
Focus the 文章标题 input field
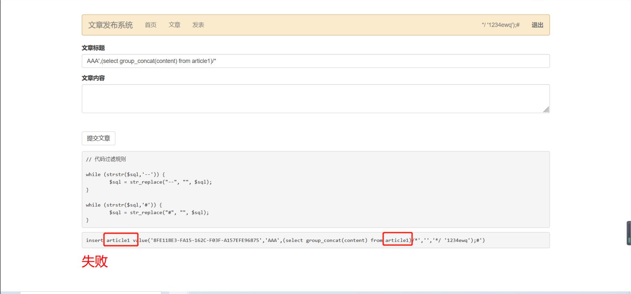[316, 61]
